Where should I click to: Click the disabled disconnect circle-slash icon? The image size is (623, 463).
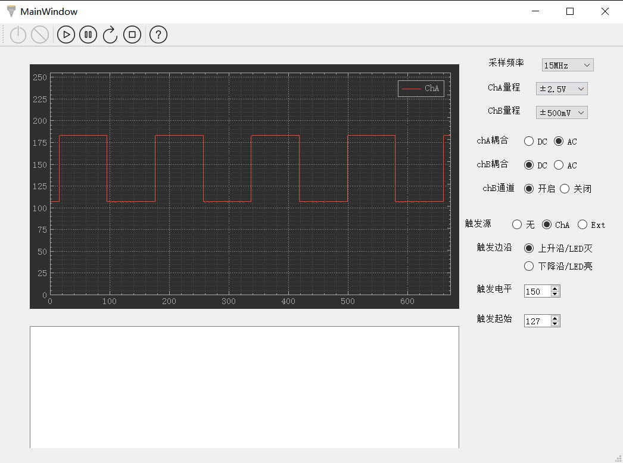click(x=40, y=35)
